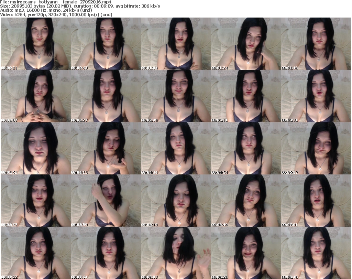
Task: Choose the frame stamped 00:01:24
Action: (246, 44)
